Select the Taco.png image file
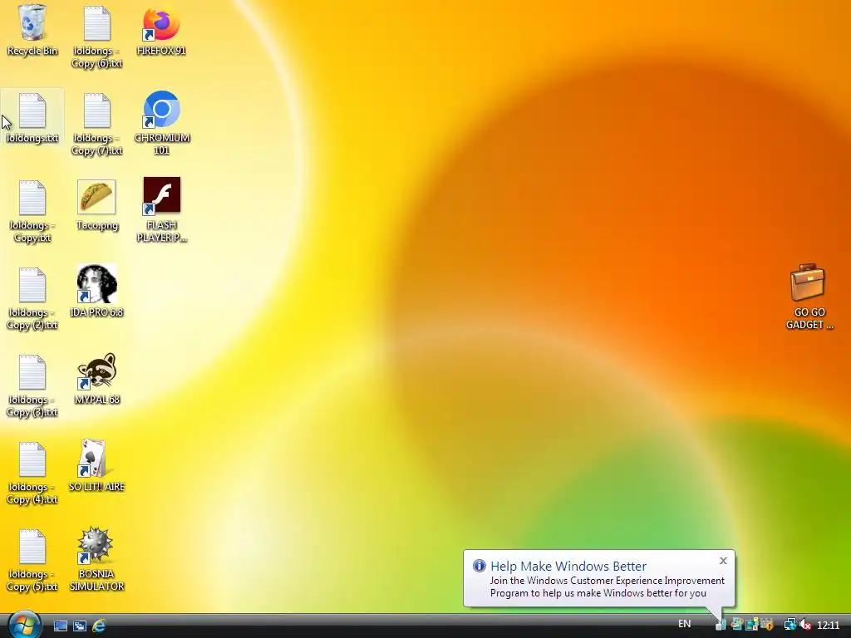The width and height of the screenshot is (851, 638). coord(96,204)
